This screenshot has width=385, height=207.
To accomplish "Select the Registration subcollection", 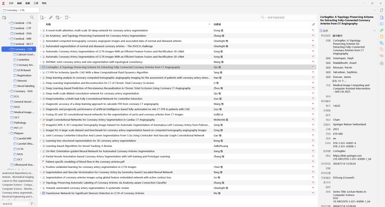I will coord(24,75).
